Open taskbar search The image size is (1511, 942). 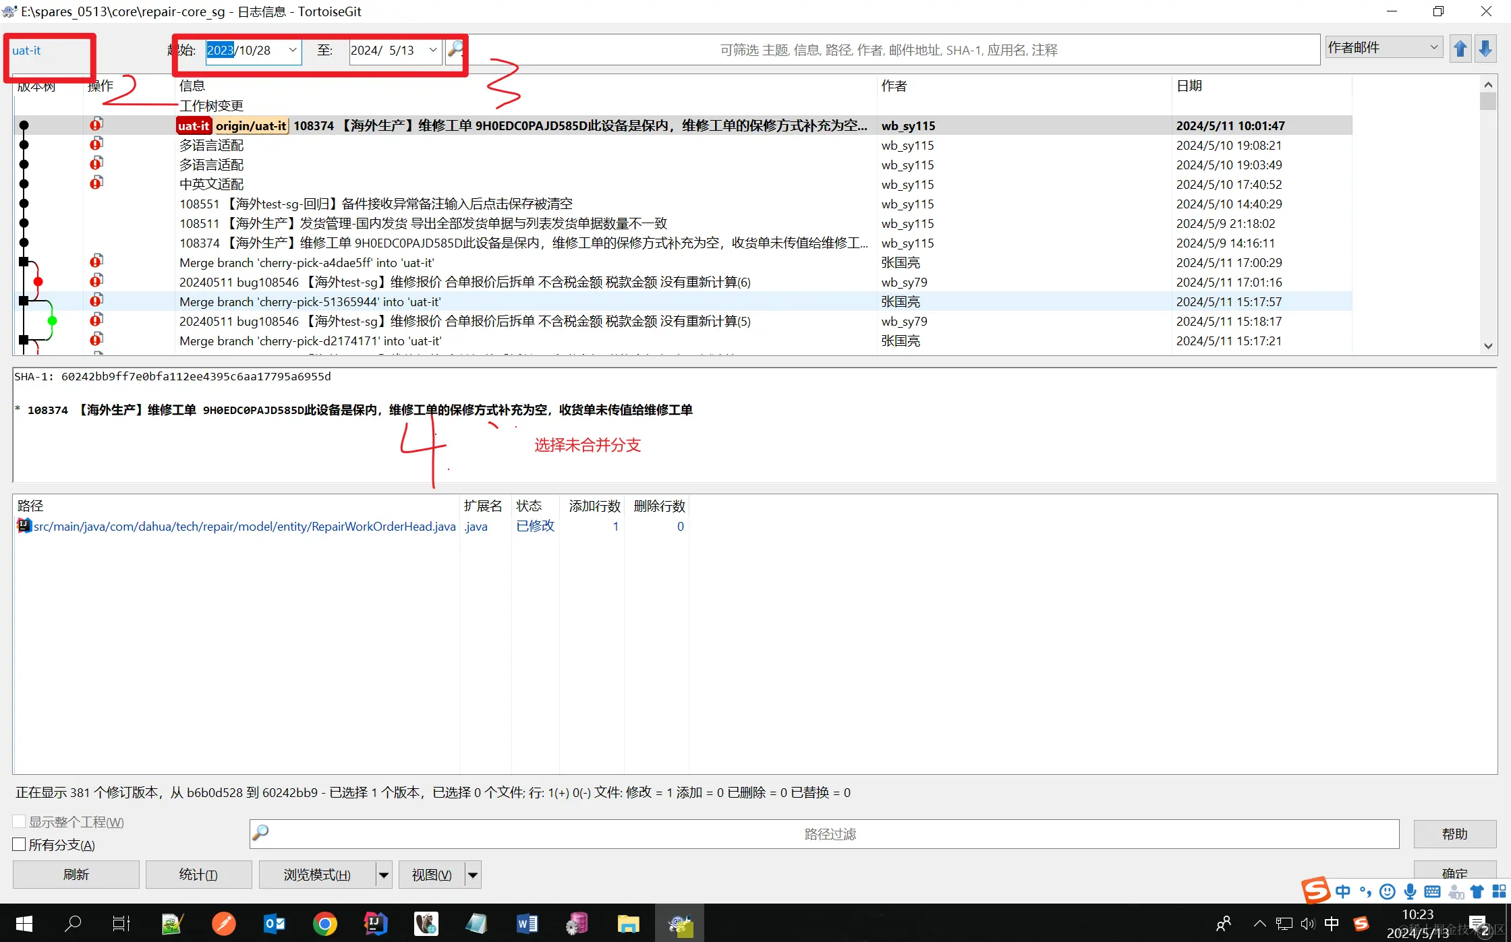point(73,923)
